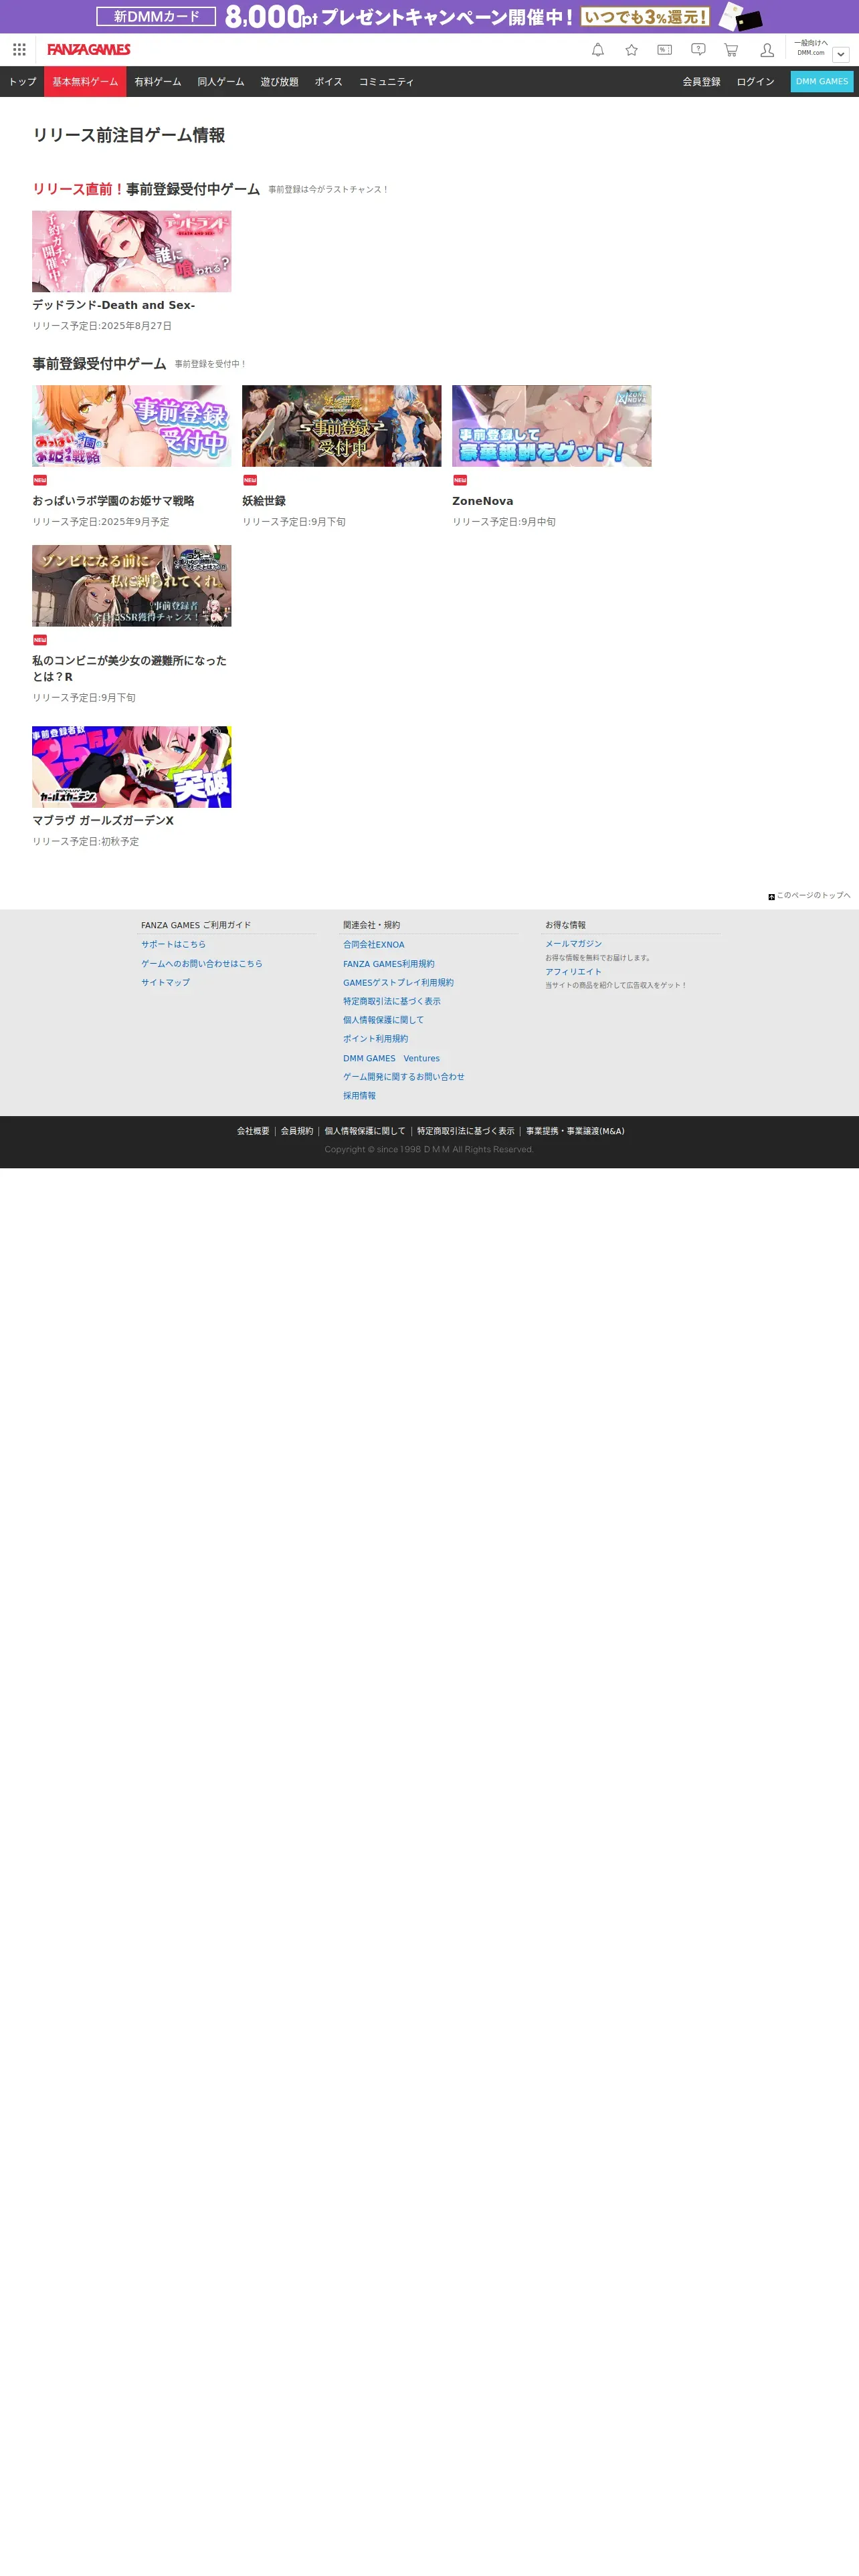859x2576 pixels.
Task: Open ZoneNova game thumbnail
Action: tap(552, 426)
